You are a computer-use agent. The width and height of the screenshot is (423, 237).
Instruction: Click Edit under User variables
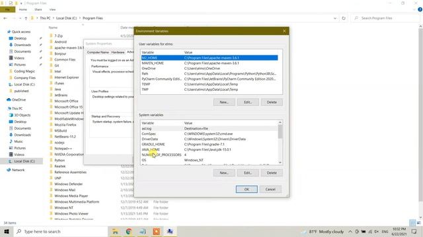tap(248, 102)
